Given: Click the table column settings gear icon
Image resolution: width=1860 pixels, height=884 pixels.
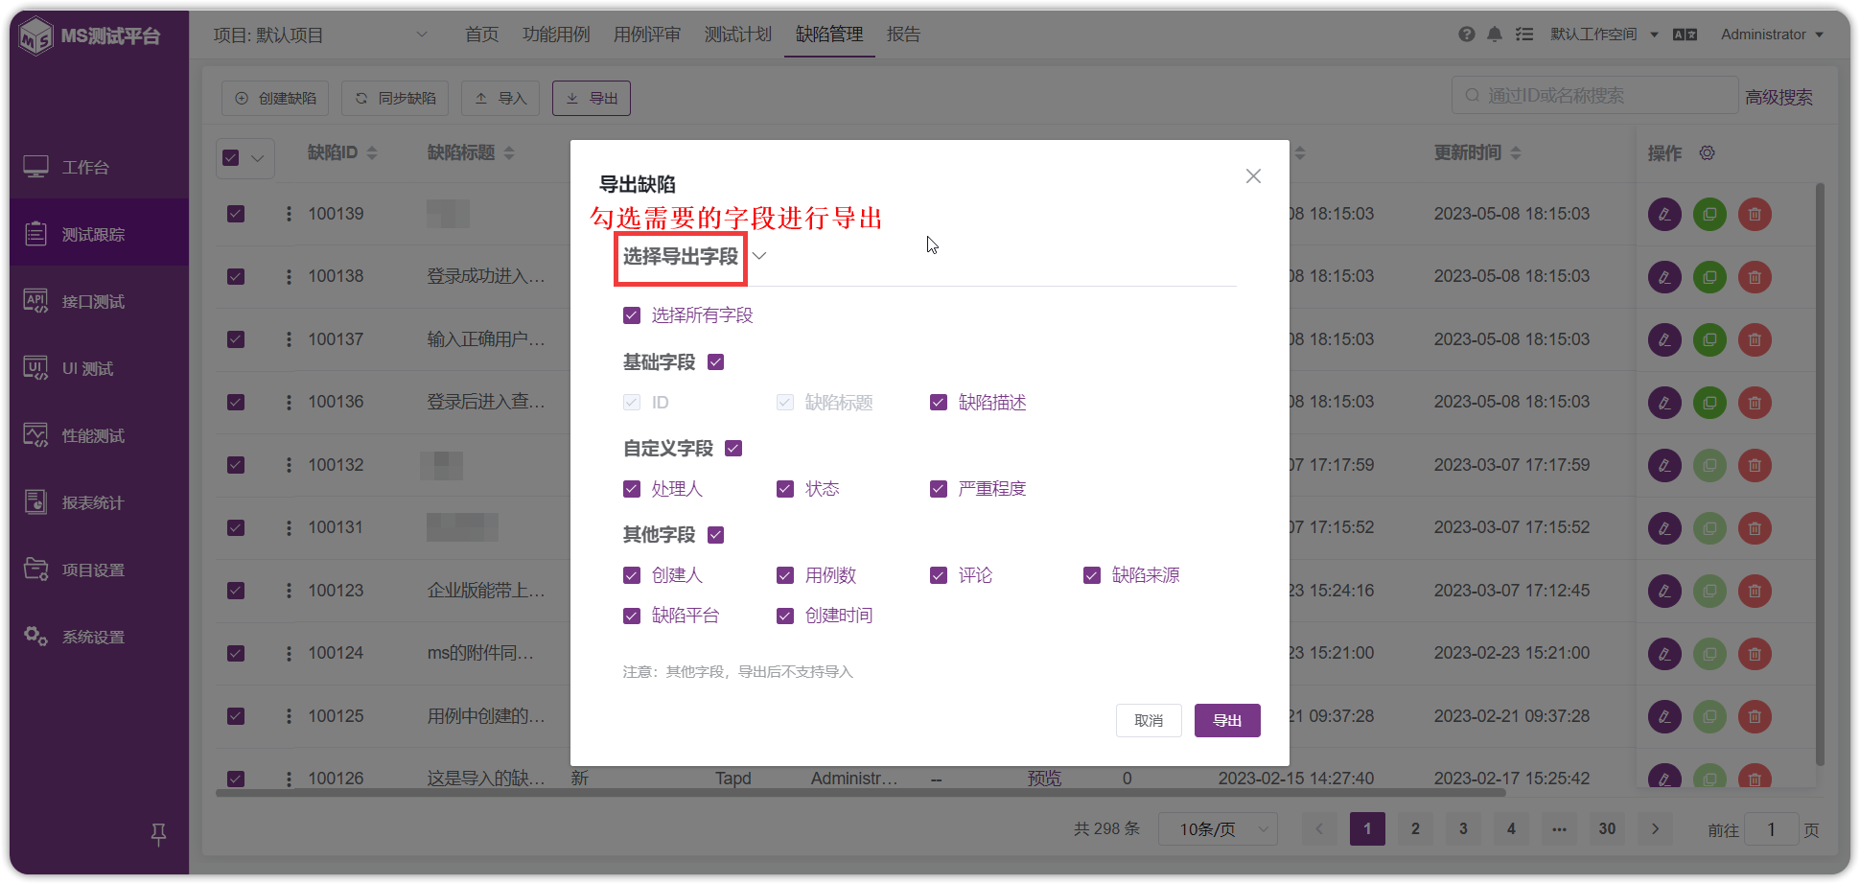Looking at the screenshot, I should [1707, 152].
